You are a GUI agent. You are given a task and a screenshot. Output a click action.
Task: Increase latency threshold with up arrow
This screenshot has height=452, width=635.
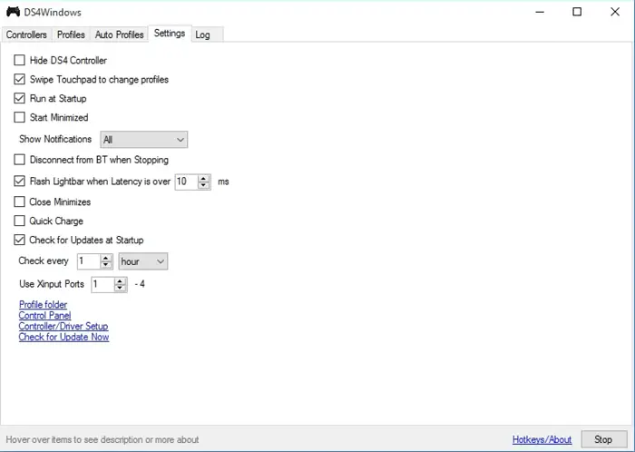(x=204, y=178)
